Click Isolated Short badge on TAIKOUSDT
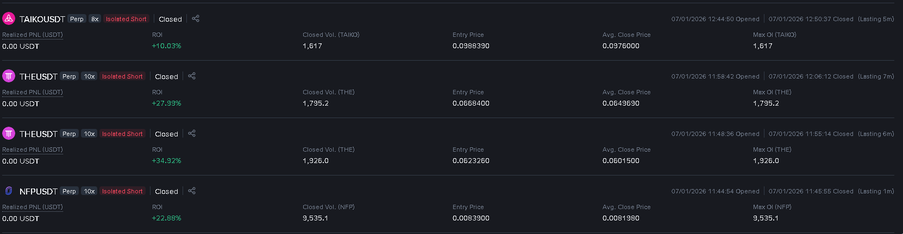The image size is (903, 234). pyautogui.click(x=126, y=19)
